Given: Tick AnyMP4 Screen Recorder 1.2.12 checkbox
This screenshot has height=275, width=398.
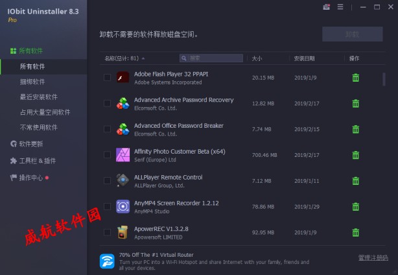Looking at the screenshot, I should [x=107, y=206].
